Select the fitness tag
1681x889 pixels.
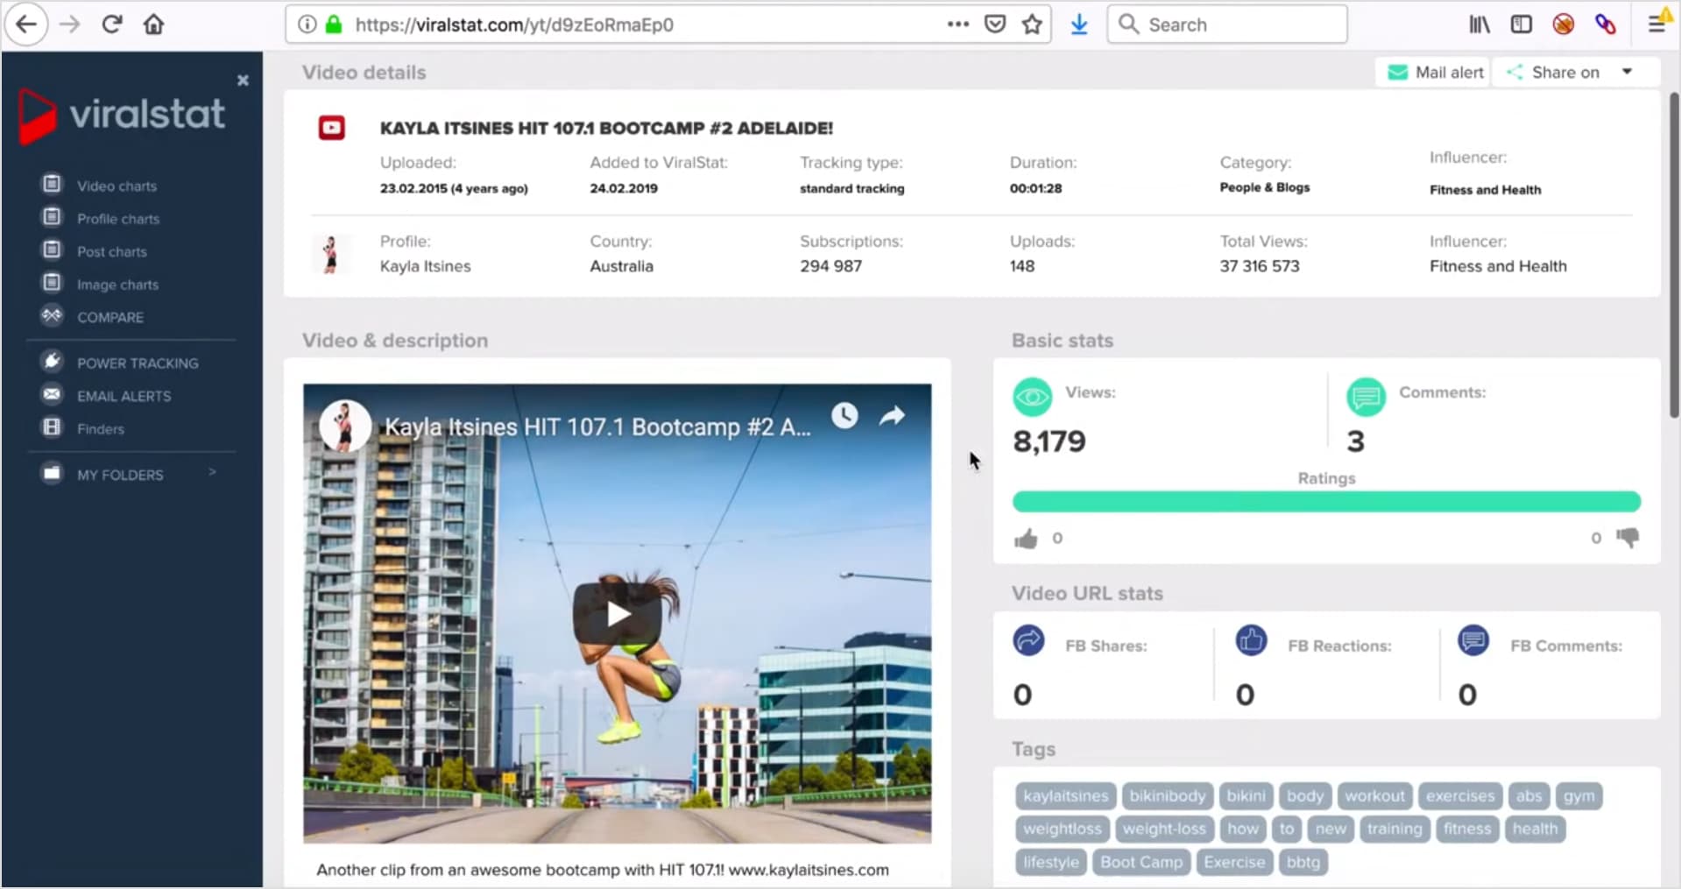click(1467, 829)
